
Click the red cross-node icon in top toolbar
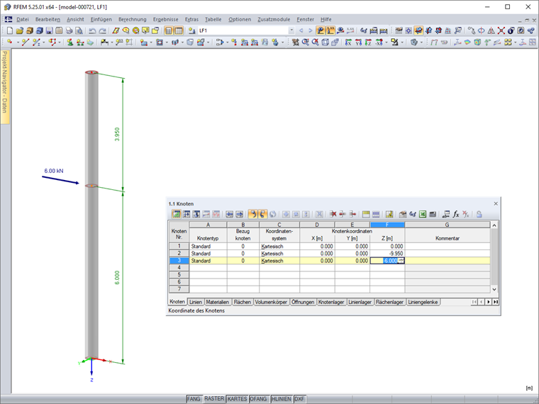(501, 30)
